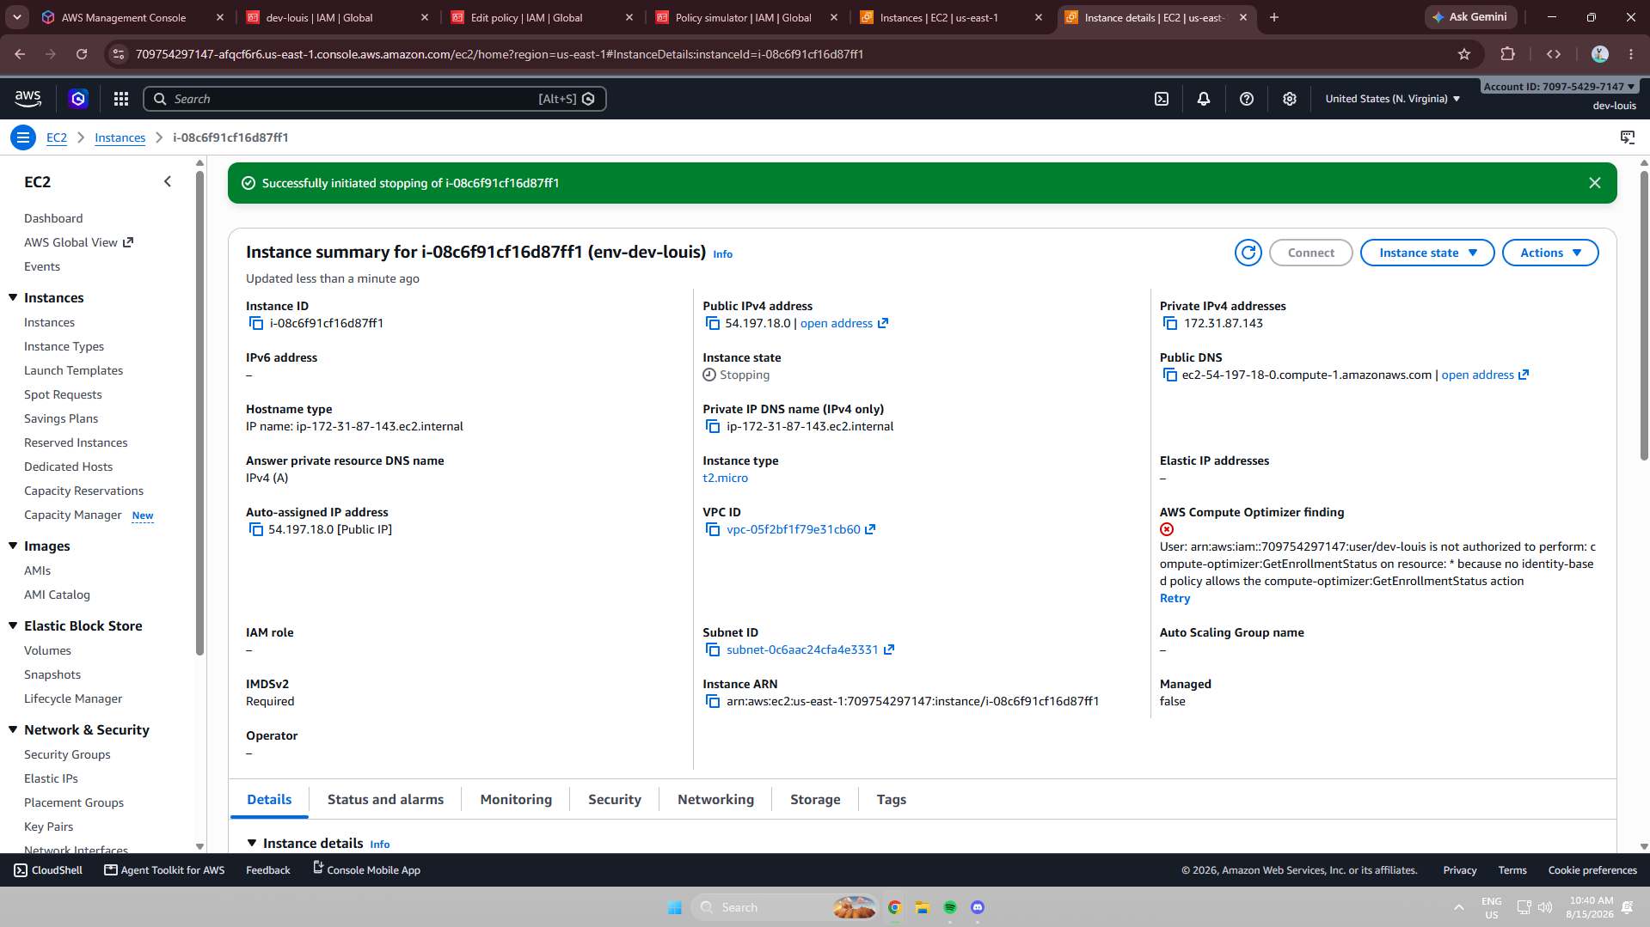The width and height of the screenshot is (1650, 927).
Task: Click the Ask Gemini button
Action: point(1469,17)
